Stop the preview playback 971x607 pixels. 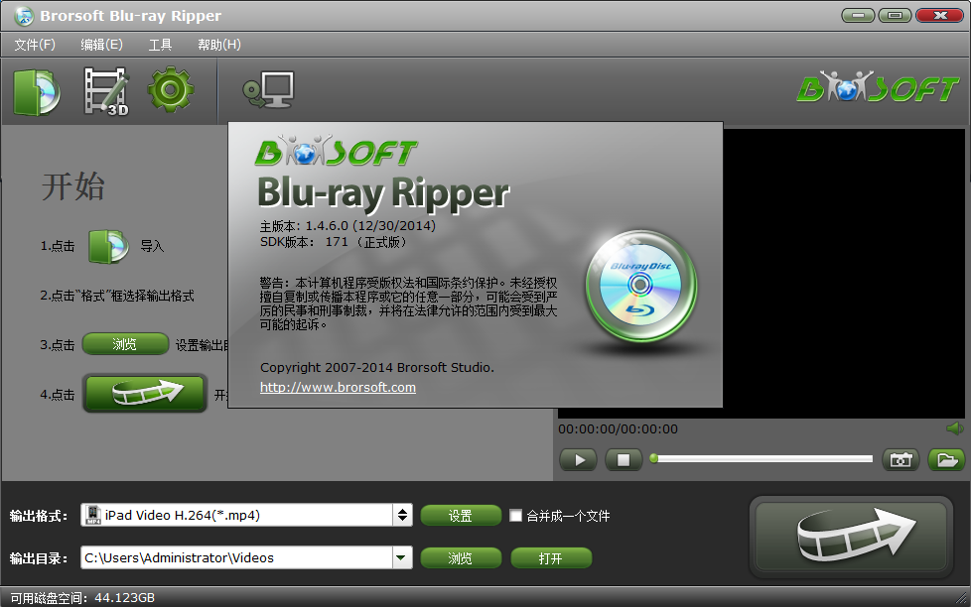click(x=624, y=460)
